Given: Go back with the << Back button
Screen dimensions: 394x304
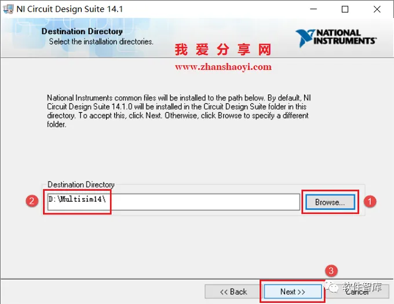Looking at the screenshot, I should pyautogui.click(x=233, y=292).
